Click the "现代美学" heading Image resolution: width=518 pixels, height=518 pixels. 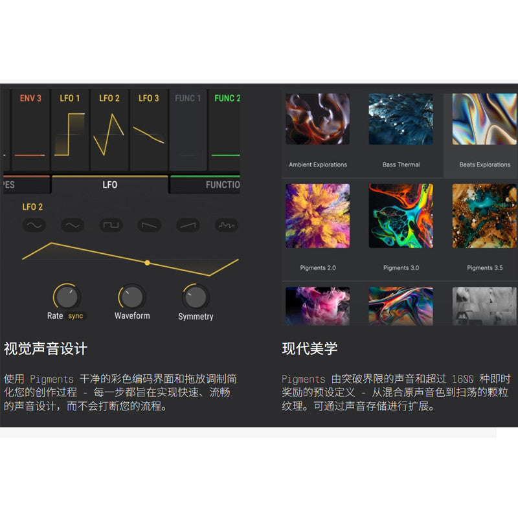[310, 348]
